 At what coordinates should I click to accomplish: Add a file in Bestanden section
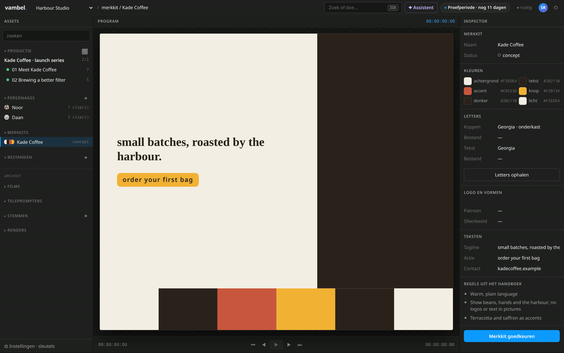[x=86, y=157]
